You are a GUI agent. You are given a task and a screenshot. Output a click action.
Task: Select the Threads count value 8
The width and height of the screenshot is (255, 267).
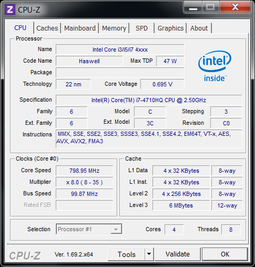231,230
